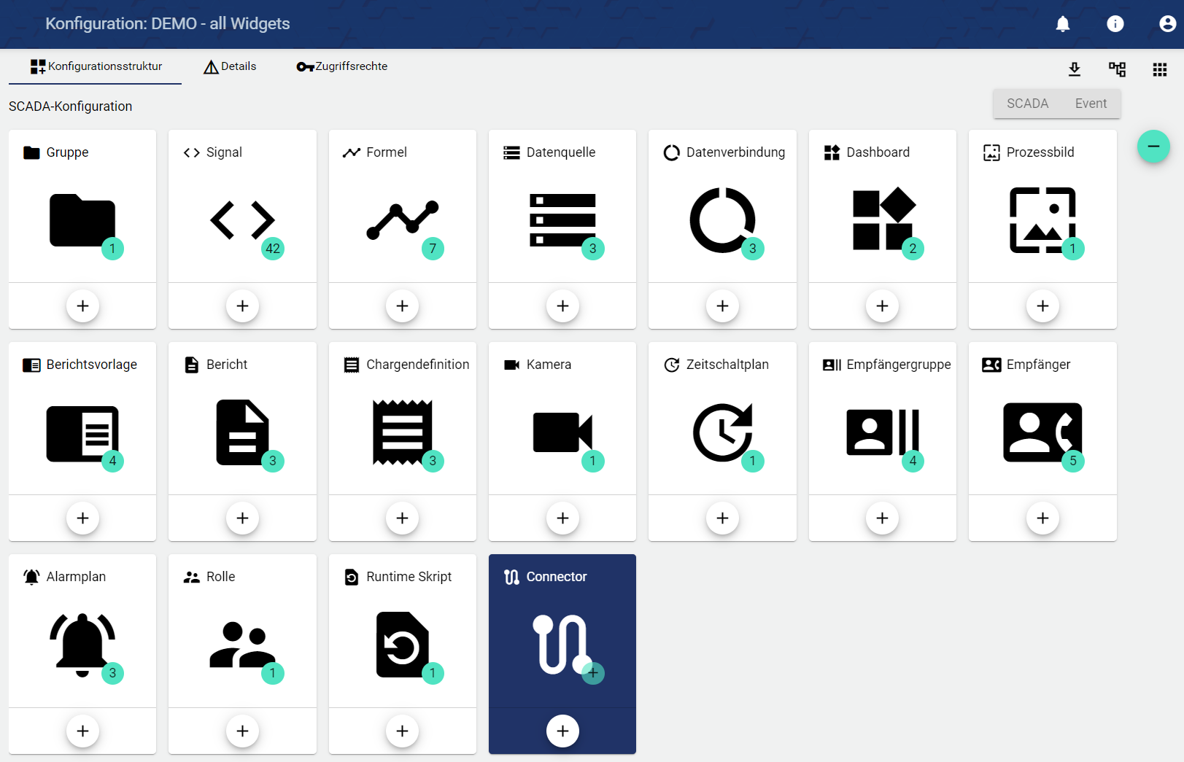Add a new Dashboard with plus button
Image resolution: width=1184 pixels, height=762 pixels.
(x=882, y=306)
